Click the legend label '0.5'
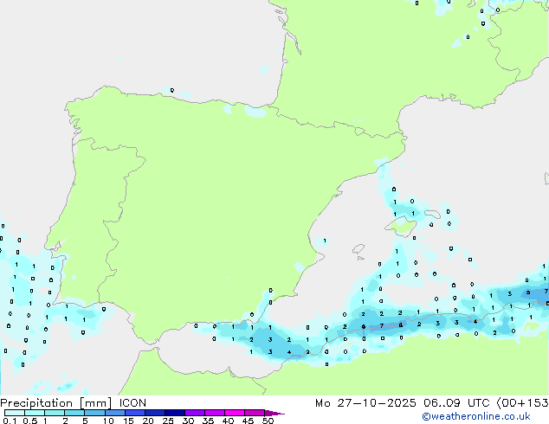 coord(30,421)
